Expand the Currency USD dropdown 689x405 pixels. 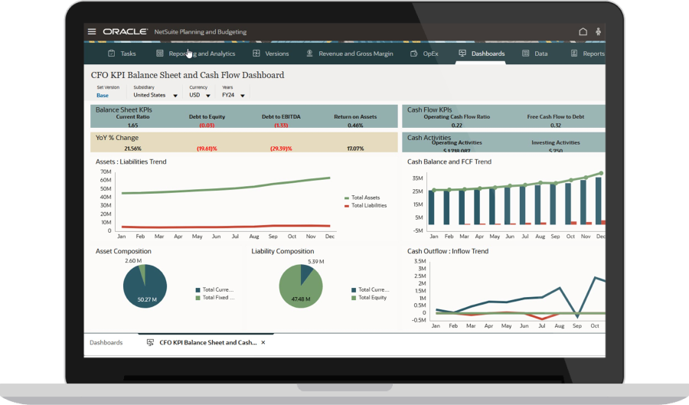tap(207, 96)
